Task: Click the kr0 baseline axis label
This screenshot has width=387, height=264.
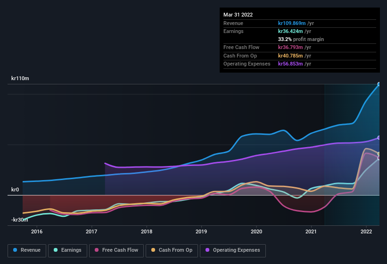Action: click(x=15, y=190)
